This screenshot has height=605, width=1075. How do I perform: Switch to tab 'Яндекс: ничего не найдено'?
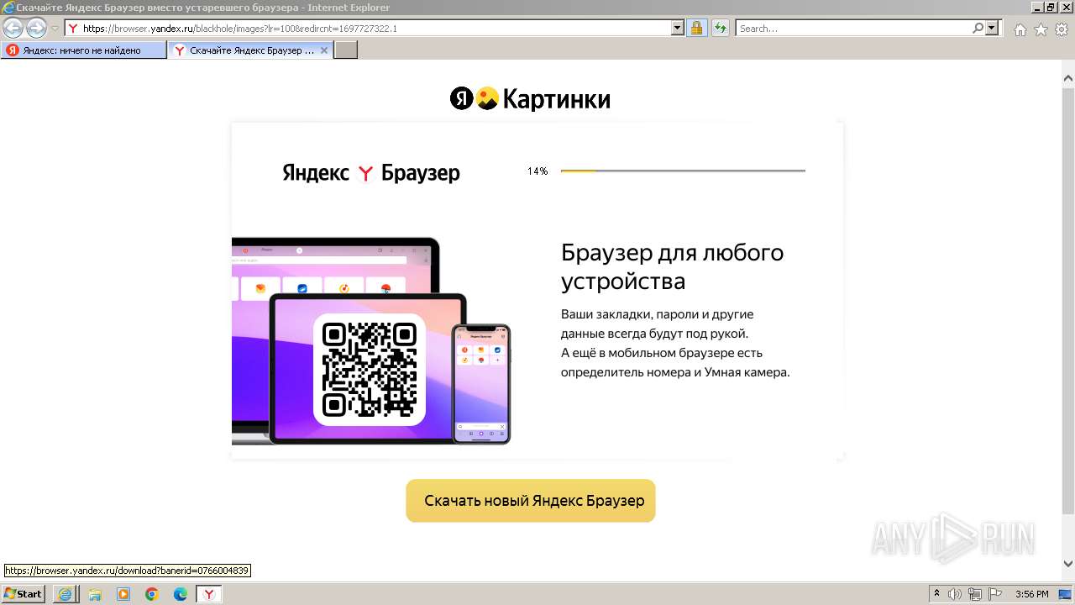point(84,50)
